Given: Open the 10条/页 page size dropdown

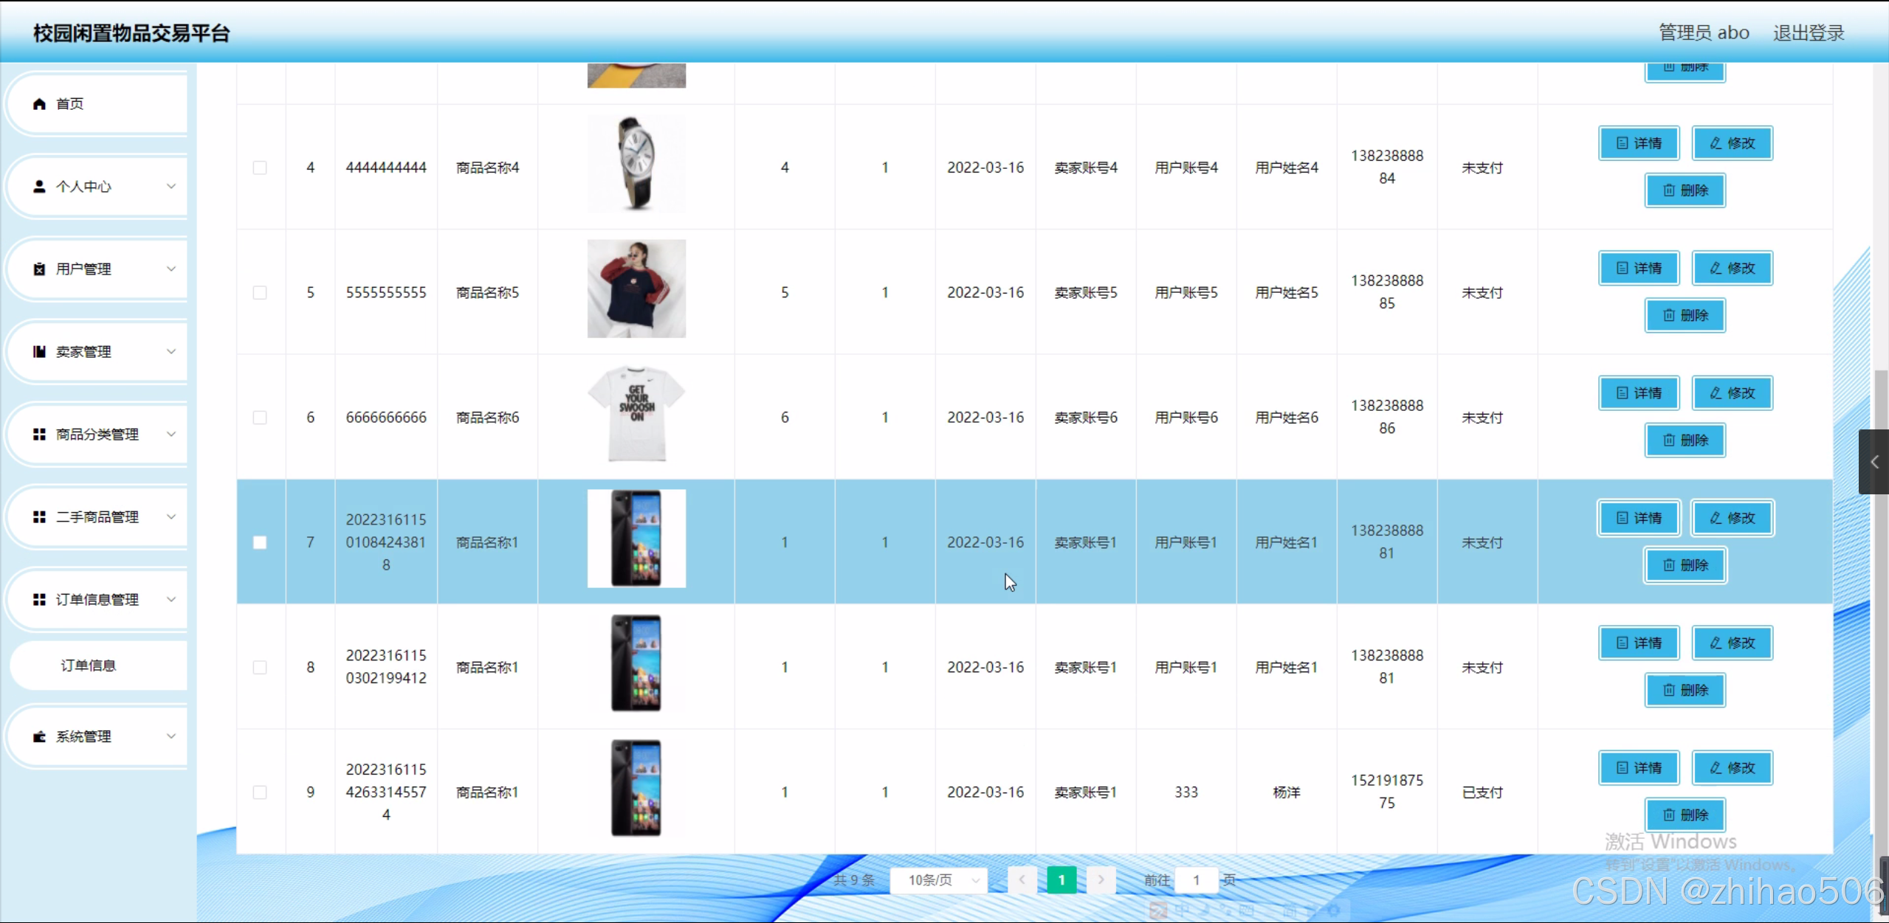Looking at the screenshot, I should tap(938, 879).
